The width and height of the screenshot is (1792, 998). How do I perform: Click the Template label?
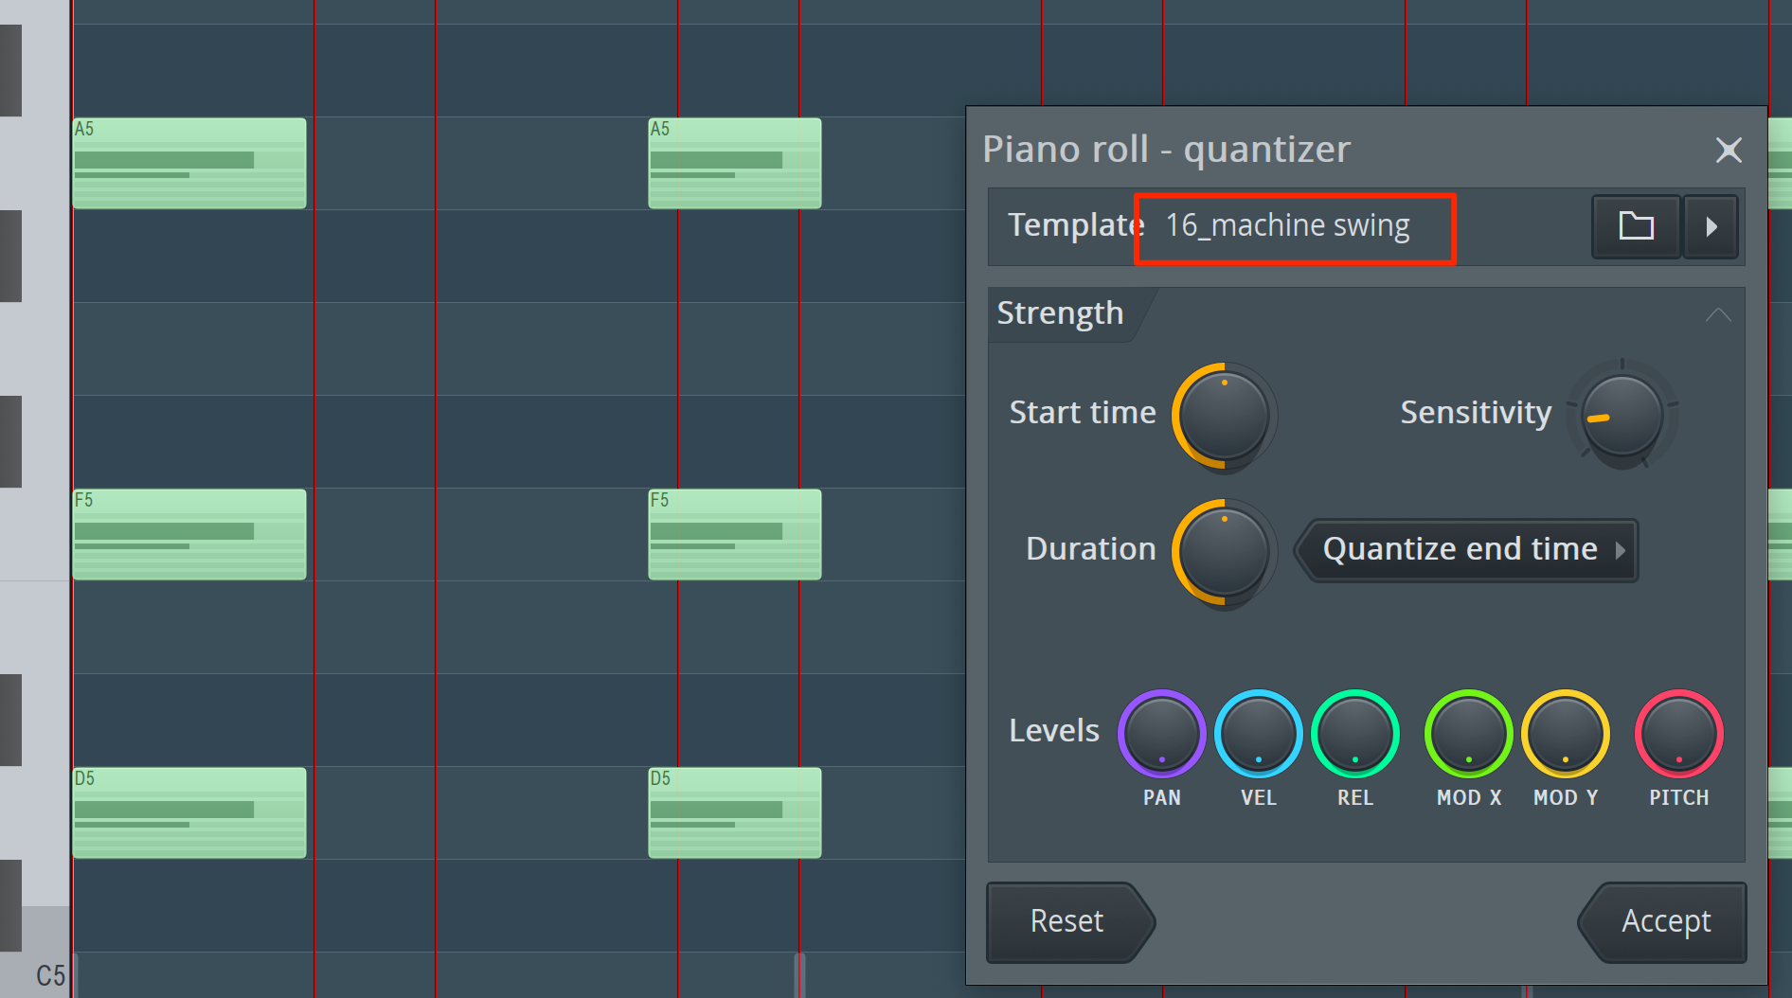pyautogui.click(x=1075, y=225)
